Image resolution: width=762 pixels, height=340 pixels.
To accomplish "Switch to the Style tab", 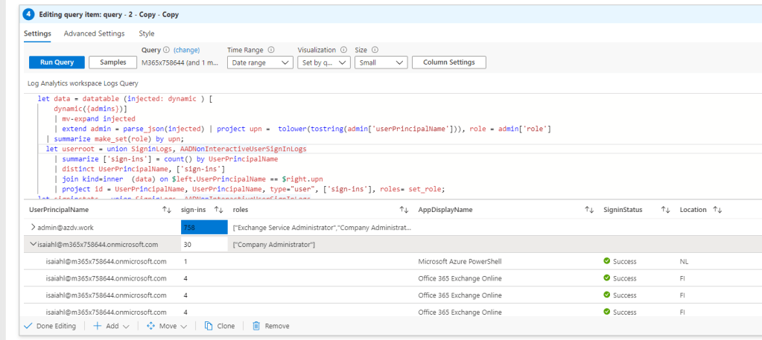I will click(147, 33).
